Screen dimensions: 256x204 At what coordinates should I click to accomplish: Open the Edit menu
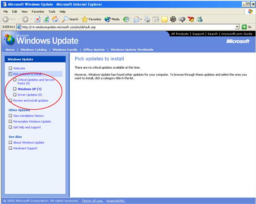(15, 12)
